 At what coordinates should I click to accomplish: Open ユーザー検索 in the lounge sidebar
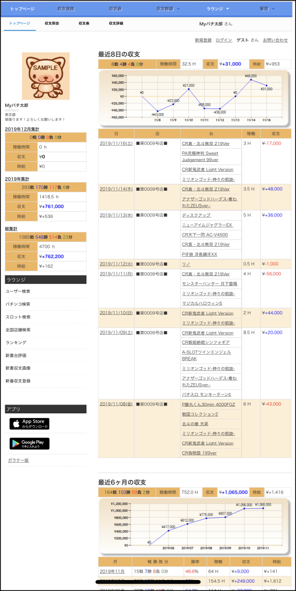[18, 291]
